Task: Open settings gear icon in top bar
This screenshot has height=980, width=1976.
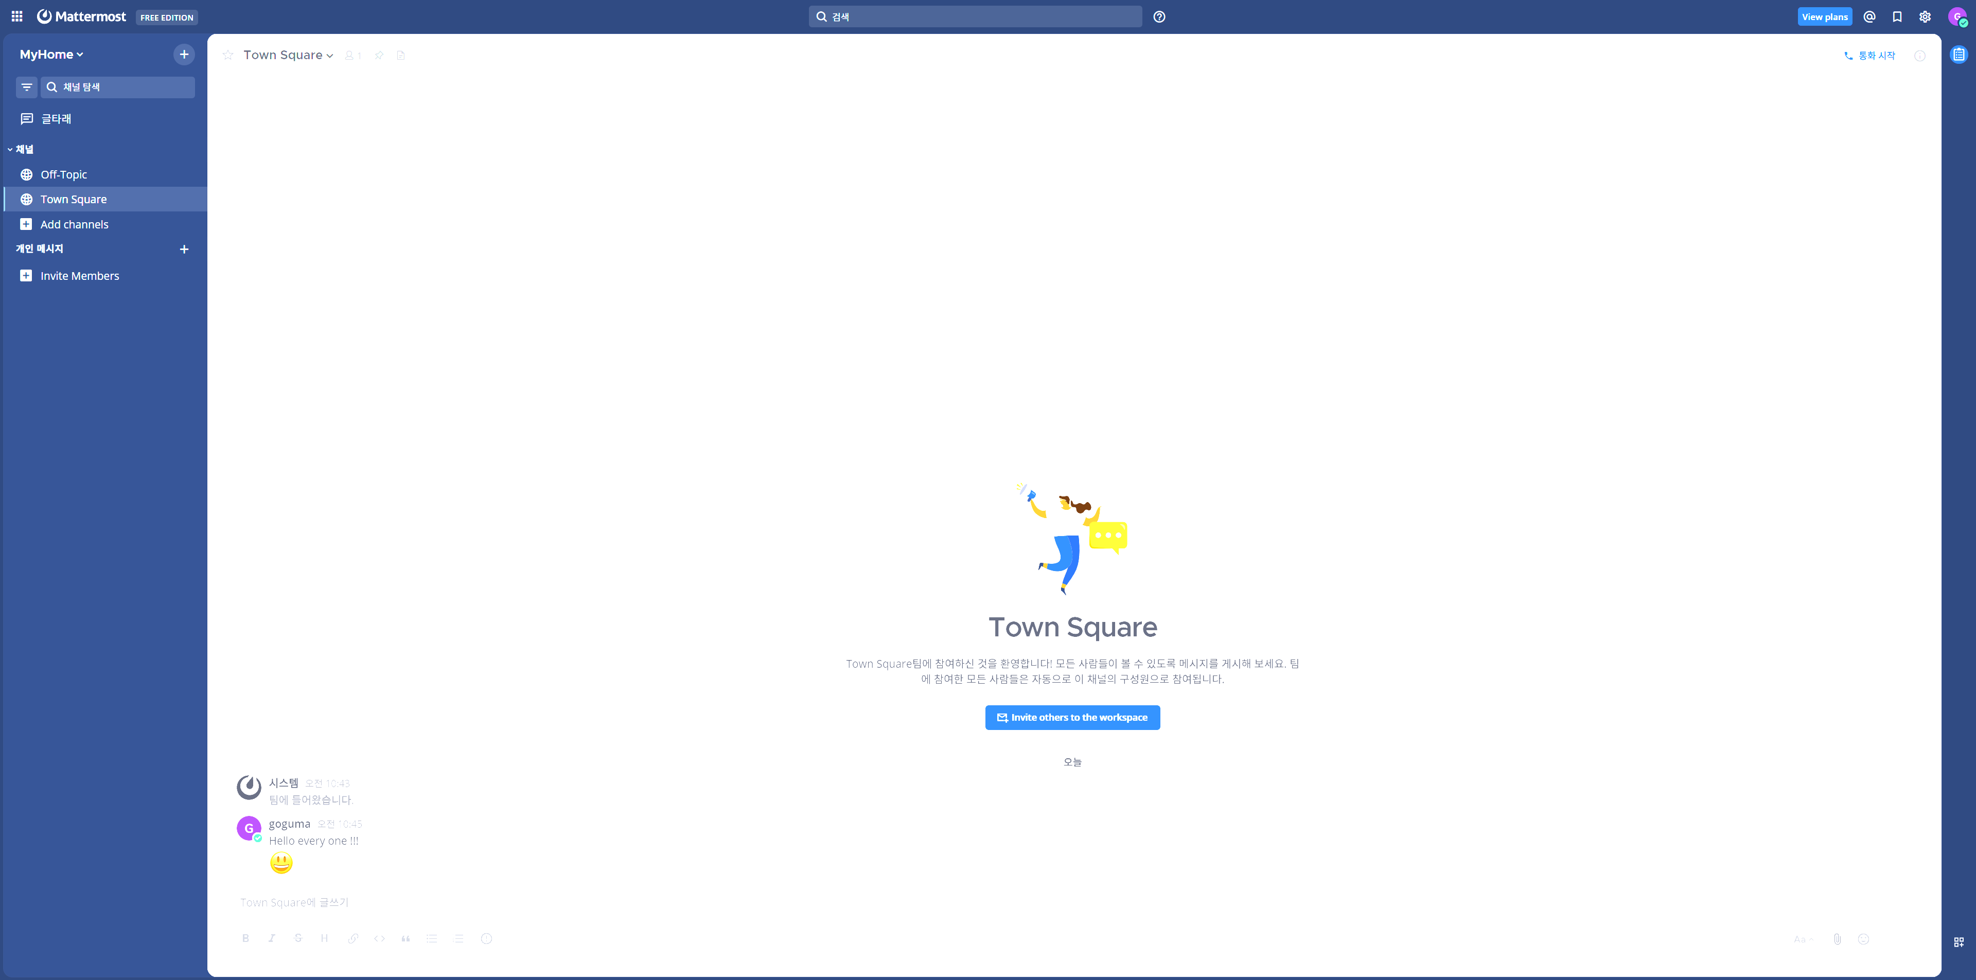Action: click(x=1925, y=17)
